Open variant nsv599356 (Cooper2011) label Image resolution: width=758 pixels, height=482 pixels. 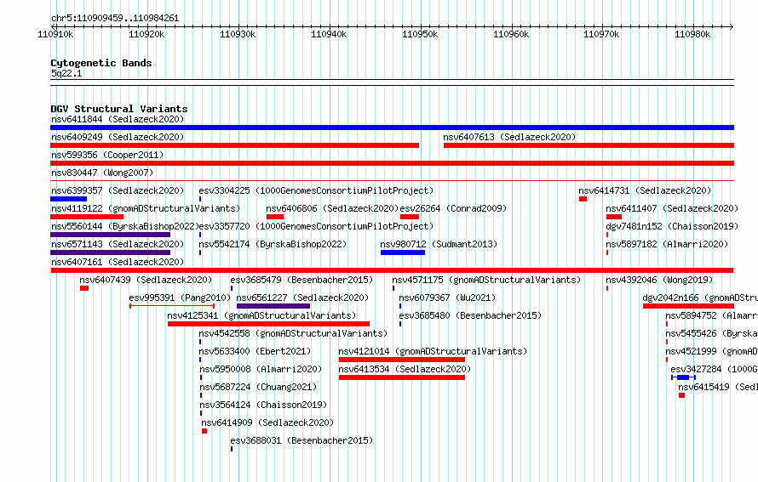107,155
